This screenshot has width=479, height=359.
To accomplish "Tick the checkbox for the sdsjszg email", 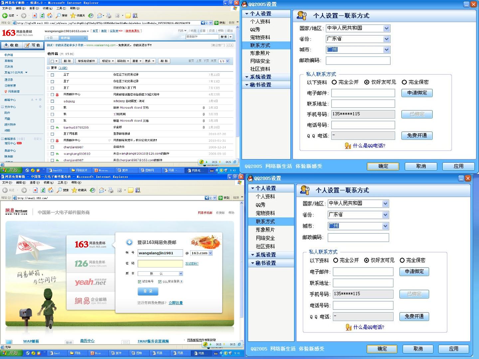I will tap(52, 101).
